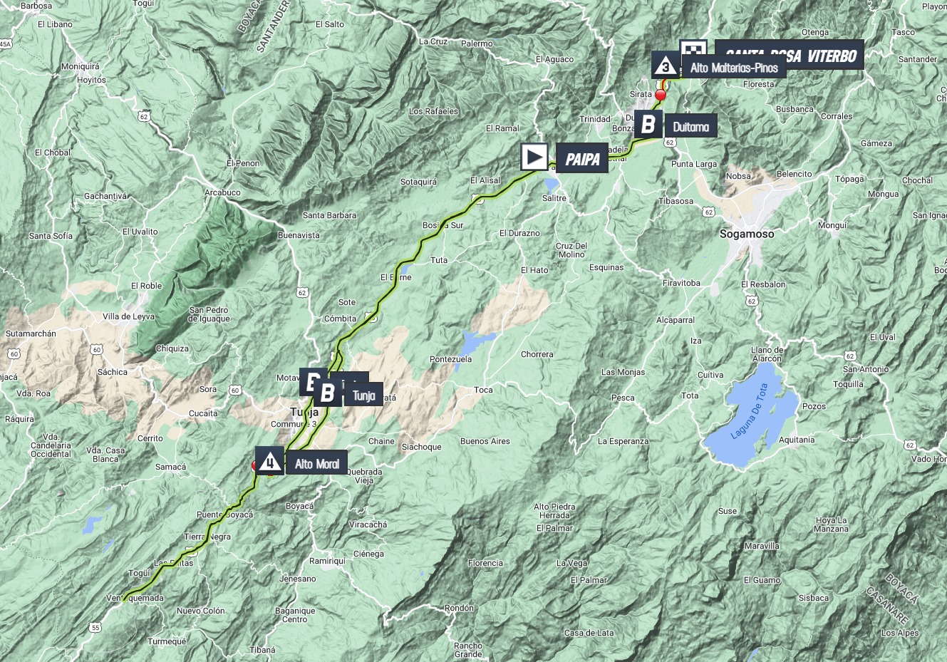Select the category 4 climb triangle icon
Screen dimensions: 947x662
coord(269,462)
